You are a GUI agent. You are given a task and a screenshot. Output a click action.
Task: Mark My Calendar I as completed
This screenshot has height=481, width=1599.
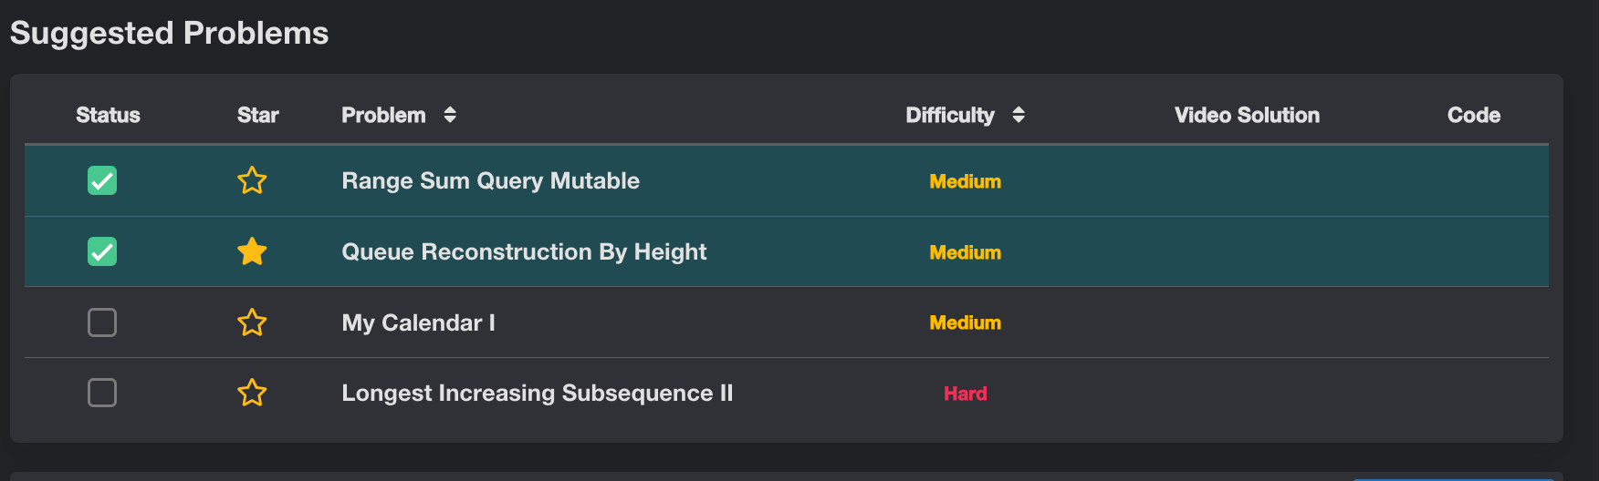click(102, 322)
